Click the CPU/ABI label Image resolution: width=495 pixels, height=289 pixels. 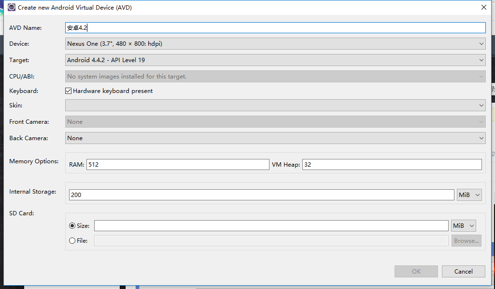coord(22,77)
